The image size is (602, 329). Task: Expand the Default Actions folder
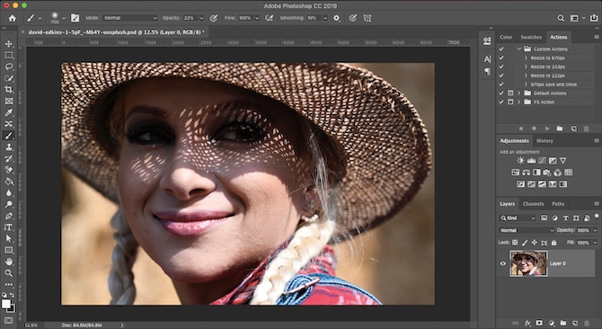coord(518,93)
